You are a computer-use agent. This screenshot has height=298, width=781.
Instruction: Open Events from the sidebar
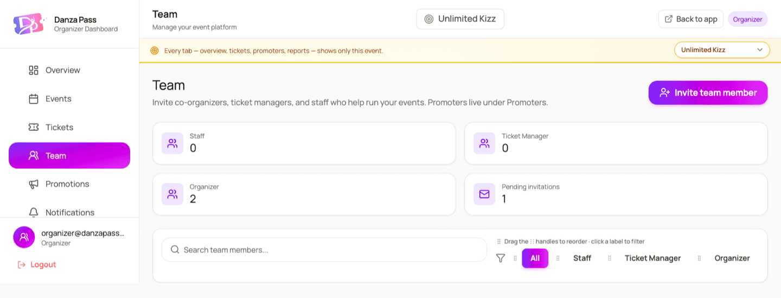(x=69, y=99)
